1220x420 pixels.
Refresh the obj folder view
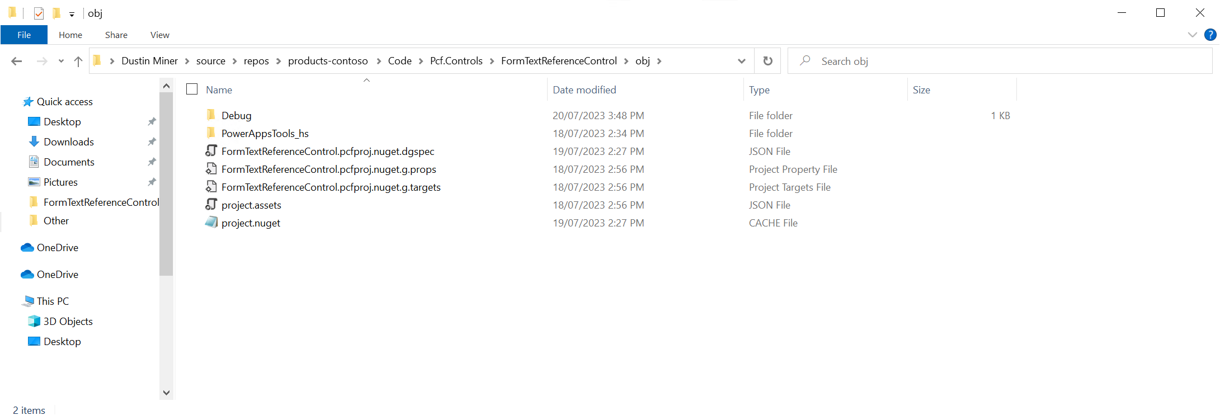click(x=767, y=61)
